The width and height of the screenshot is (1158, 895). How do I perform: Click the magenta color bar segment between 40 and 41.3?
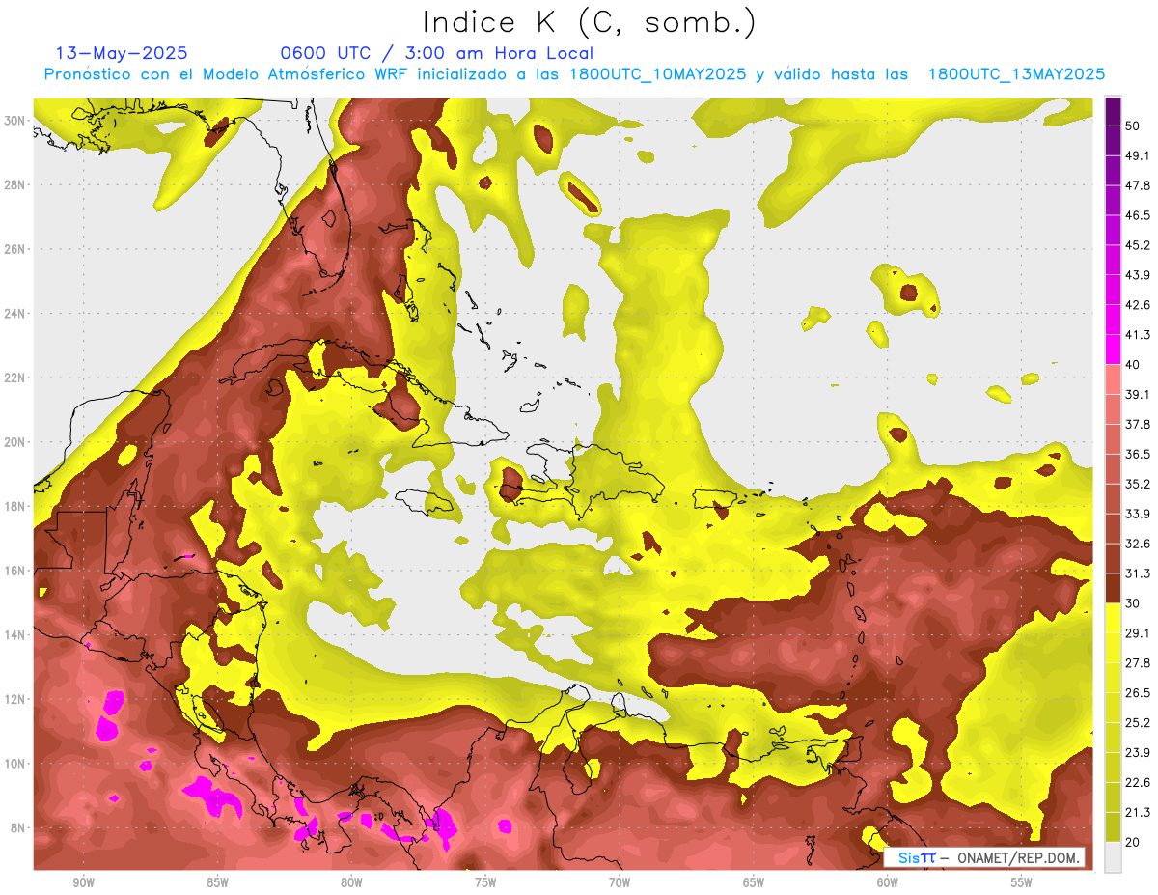(x=1113, y=350)
